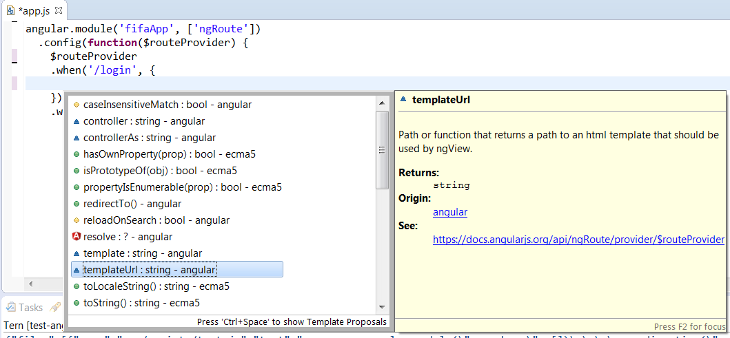Choose the caseInsensitiveMatch proposal
The height and width of the screenshot is (338, 730).
pyautogui.click(x=167, y=105)
